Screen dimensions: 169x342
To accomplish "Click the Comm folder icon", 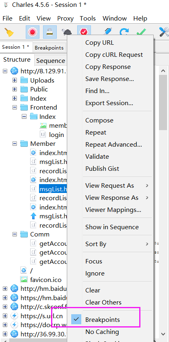I will tap(24, 234).
